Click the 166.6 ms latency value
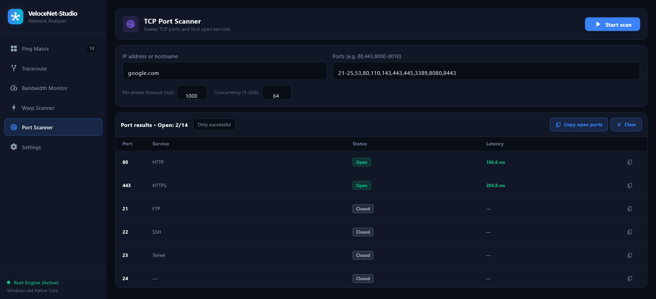This screenshot has height=299, width=656. (496, 162)
